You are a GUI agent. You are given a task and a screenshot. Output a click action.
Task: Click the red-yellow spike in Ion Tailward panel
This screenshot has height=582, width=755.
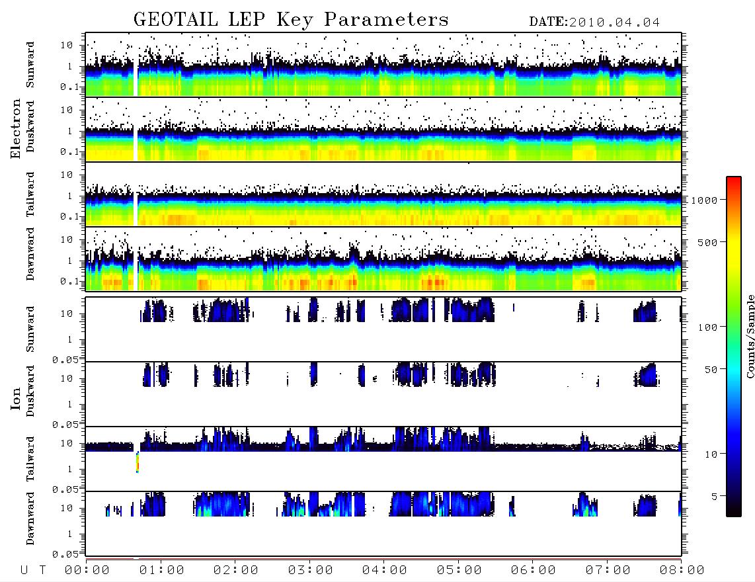138,462
